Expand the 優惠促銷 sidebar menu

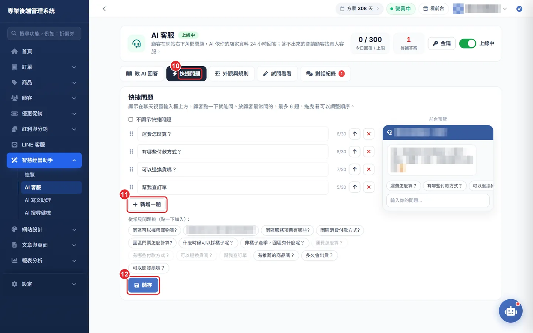(x=44, y=114)
